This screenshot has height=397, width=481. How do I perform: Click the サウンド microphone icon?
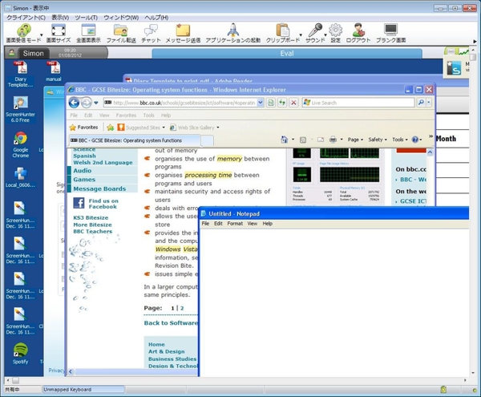pos(315,31)
